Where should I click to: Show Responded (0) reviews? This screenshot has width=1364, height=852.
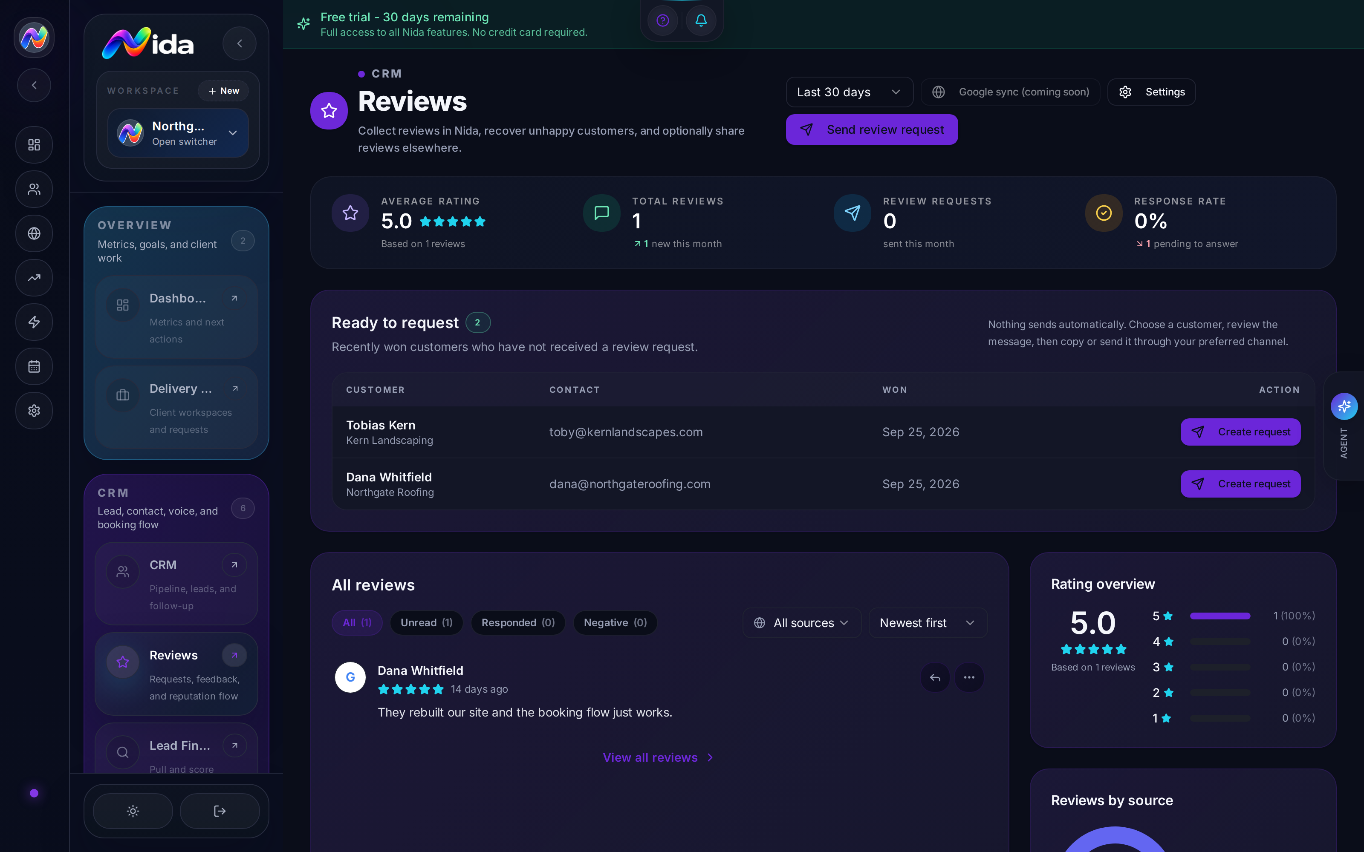[x=518, y=623]
